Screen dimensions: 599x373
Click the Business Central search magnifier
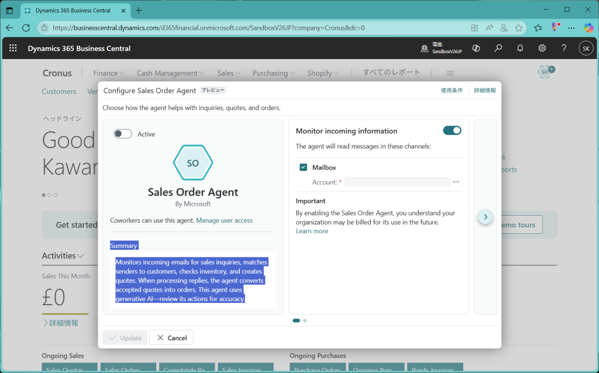498,48
